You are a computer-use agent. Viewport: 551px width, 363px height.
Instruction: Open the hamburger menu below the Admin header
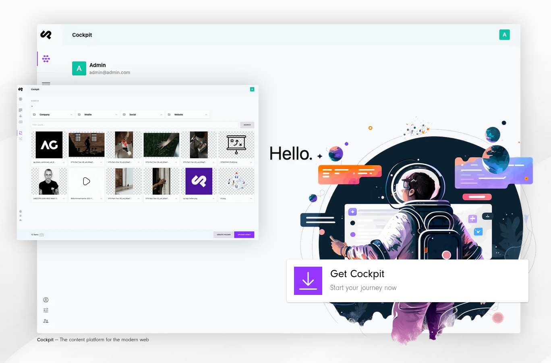tap(46, 84)
